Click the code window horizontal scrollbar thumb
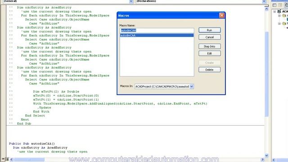Image resolution: width=288 pixels, height=162 pixels. (x=29, y=159)
